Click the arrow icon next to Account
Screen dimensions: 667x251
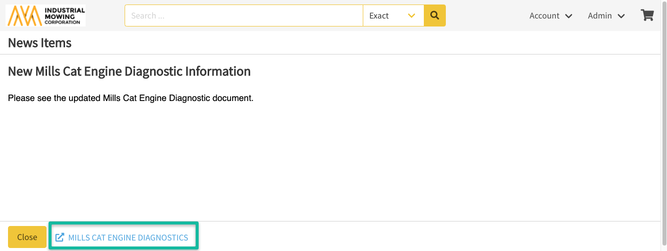(568, 16)
